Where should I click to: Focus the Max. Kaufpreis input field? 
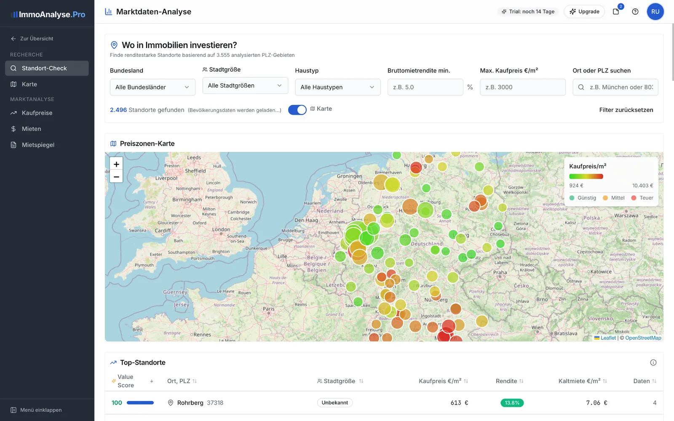coord(523,87)
